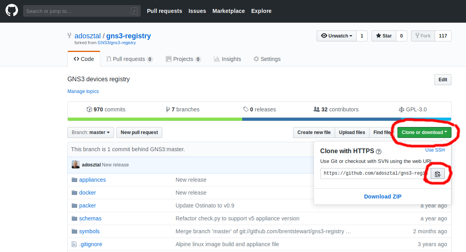Click the GPL-3.0 license scale icon
The width and height of the screenshot is (466, 252).
pyautogui.click(x=401, y=109)
